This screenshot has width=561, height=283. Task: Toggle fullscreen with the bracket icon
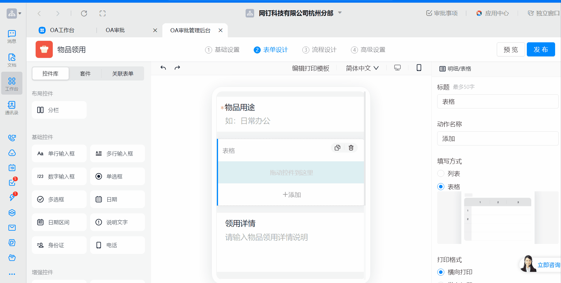pos(103,14)
